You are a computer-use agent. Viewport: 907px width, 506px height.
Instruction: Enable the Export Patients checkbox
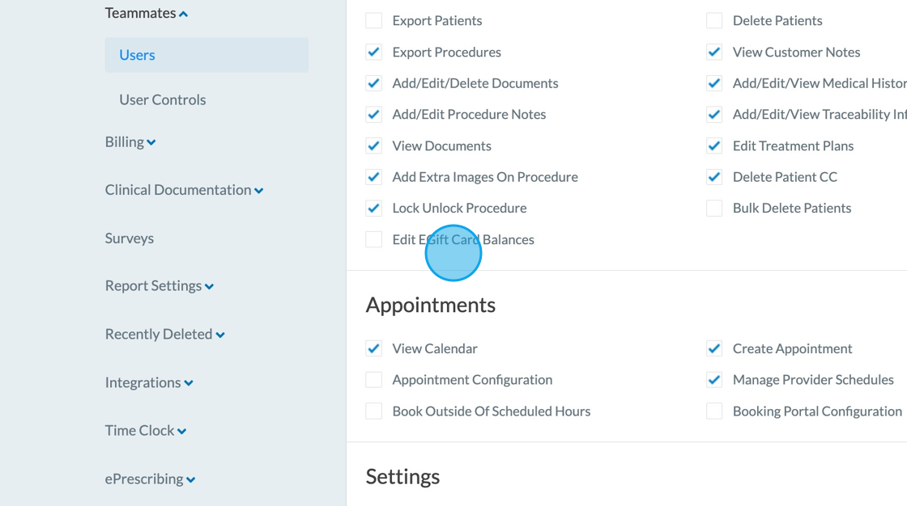point(374,21)
